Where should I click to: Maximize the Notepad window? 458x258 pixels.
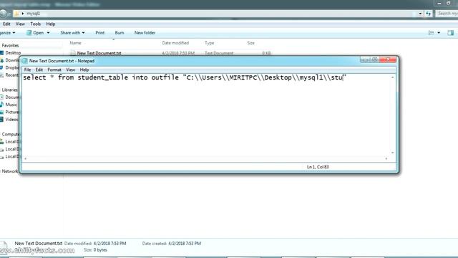coord(374,59)
